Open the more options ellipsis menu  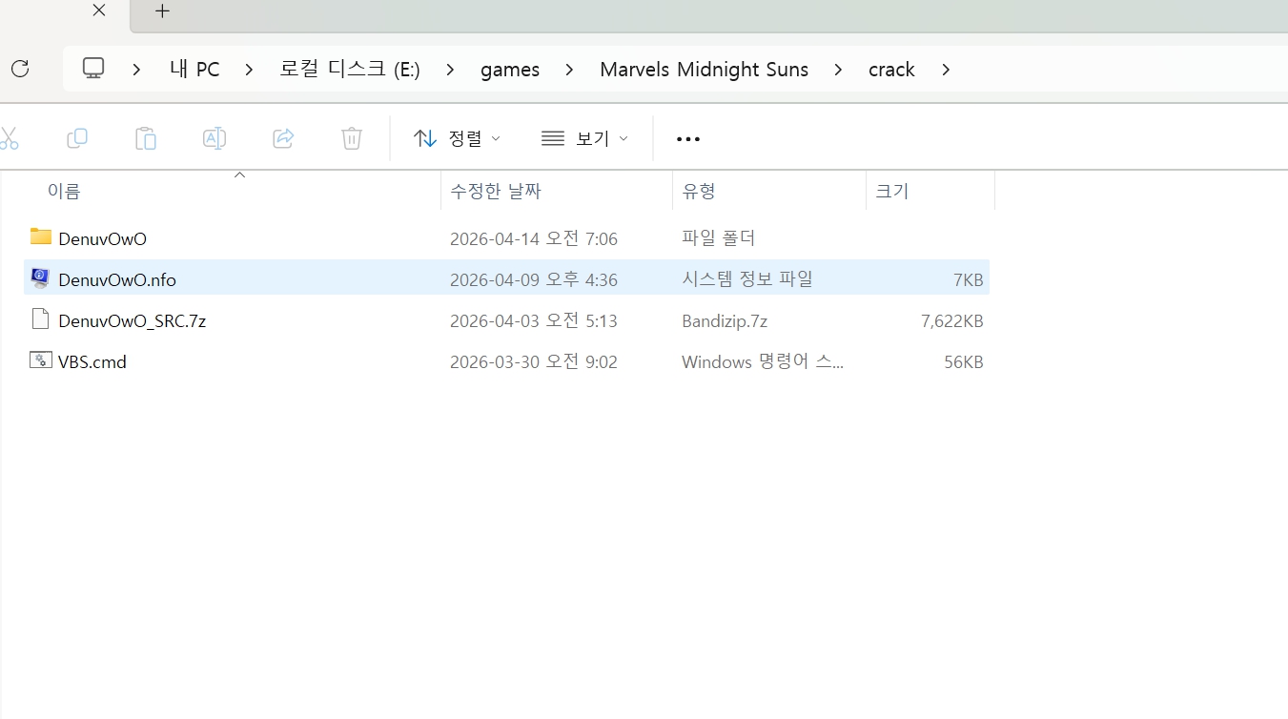click(x=687, y=139)
